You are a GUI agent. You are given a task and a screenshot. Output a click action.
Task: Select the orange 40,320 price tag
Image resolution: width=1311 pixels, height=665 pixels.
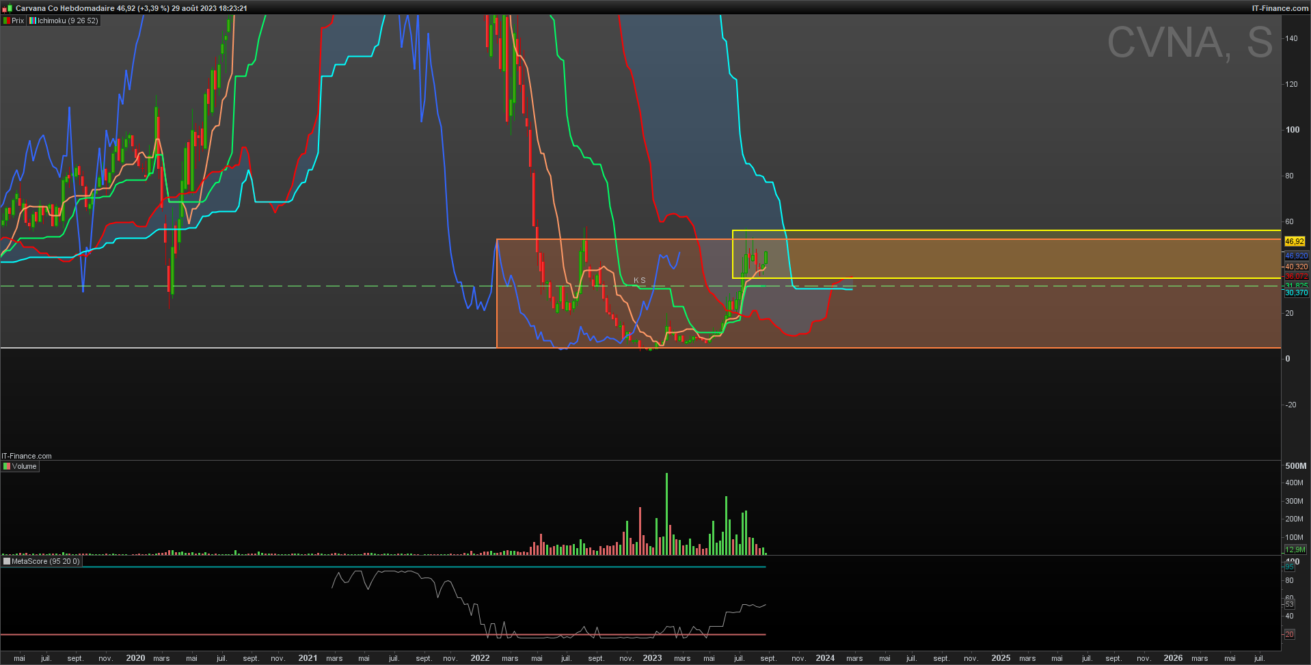(x=1296, y=267)
